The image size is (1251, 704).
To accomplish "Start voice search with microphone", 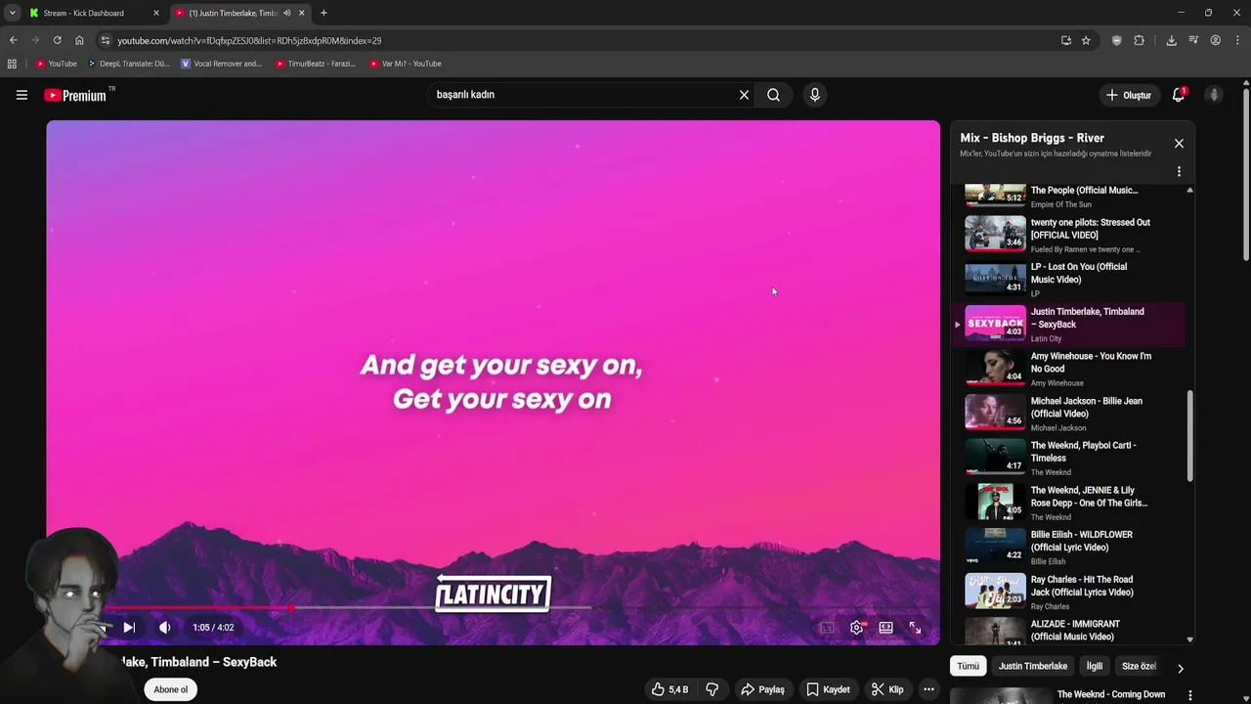I will coord(815,95).
